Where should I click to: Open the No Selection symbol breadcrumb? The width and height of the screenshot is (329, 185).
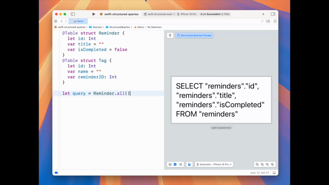pos(154,27)
